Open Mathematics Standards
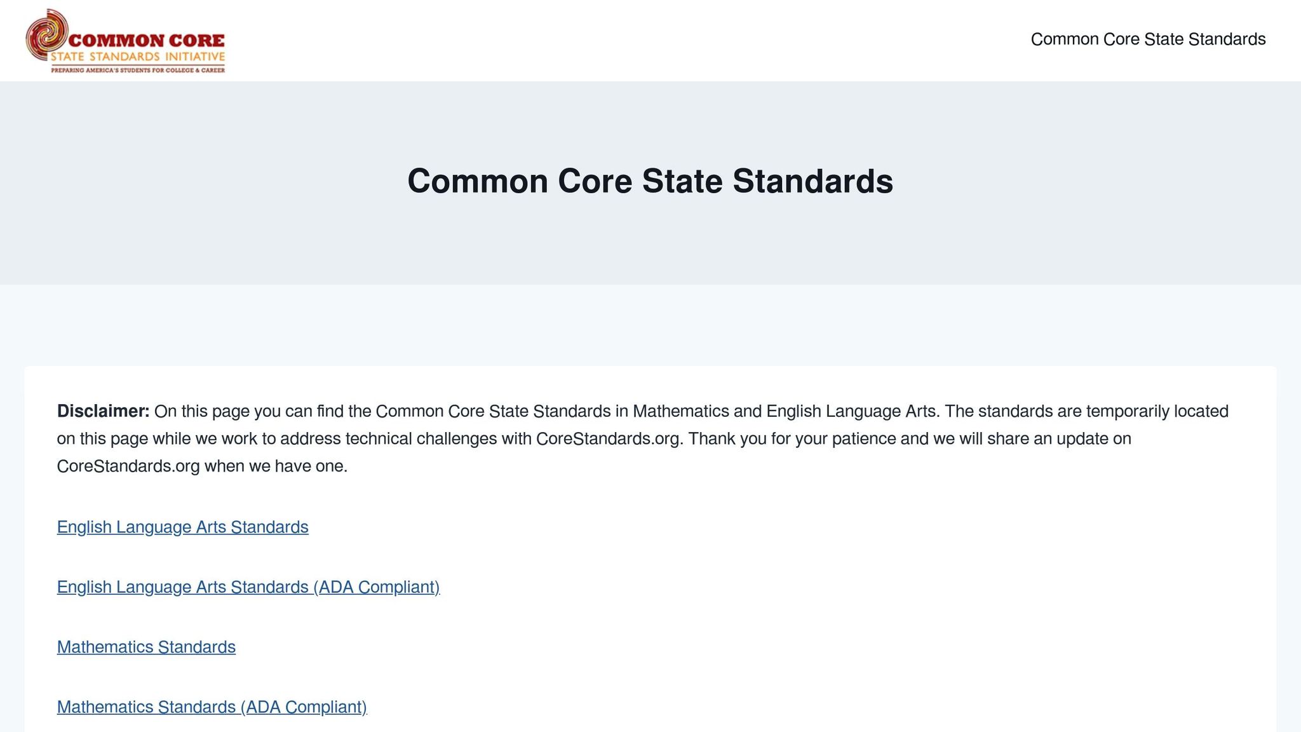1301x732 pixels. coord(145,647)
